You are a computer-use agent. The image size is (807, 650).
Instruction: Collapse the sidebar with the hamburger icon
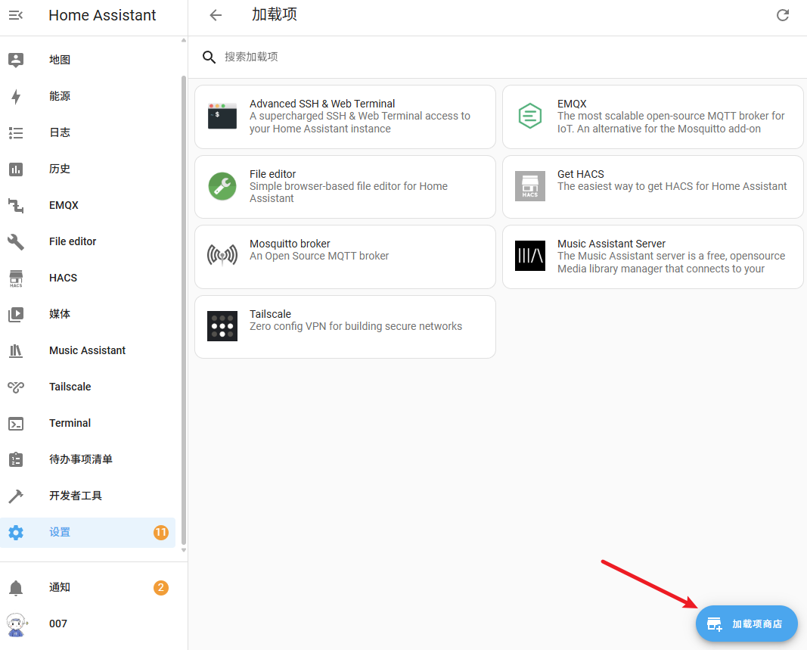(16, 15)
